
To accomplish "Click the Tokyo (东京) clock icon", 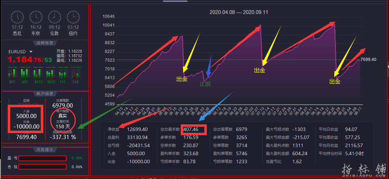I will [36, 17].
